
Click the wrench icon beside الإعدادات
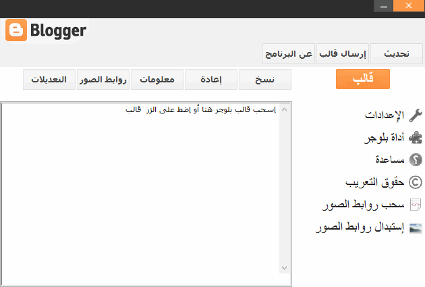[x=416, y=115]
